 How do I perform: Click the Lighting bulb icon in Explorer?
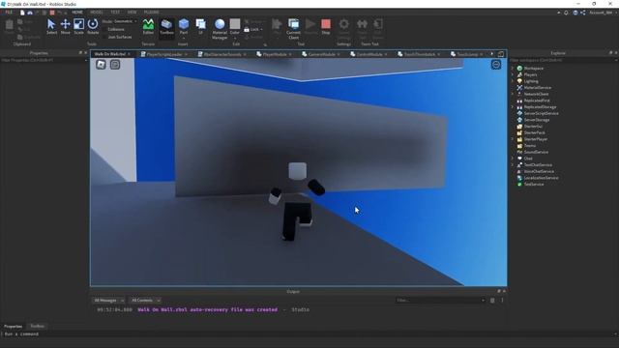tap(519, 81)
